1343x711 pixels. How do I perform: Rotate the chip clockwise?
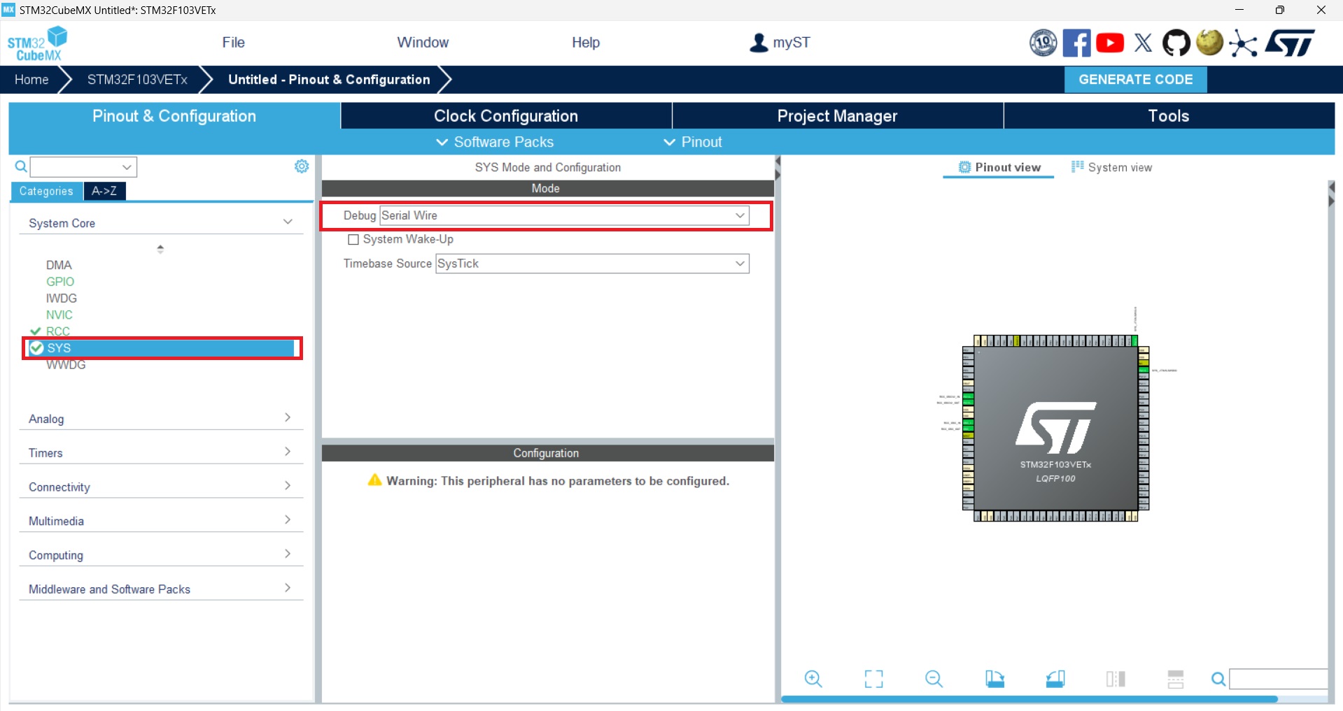[x=994, y=678]
